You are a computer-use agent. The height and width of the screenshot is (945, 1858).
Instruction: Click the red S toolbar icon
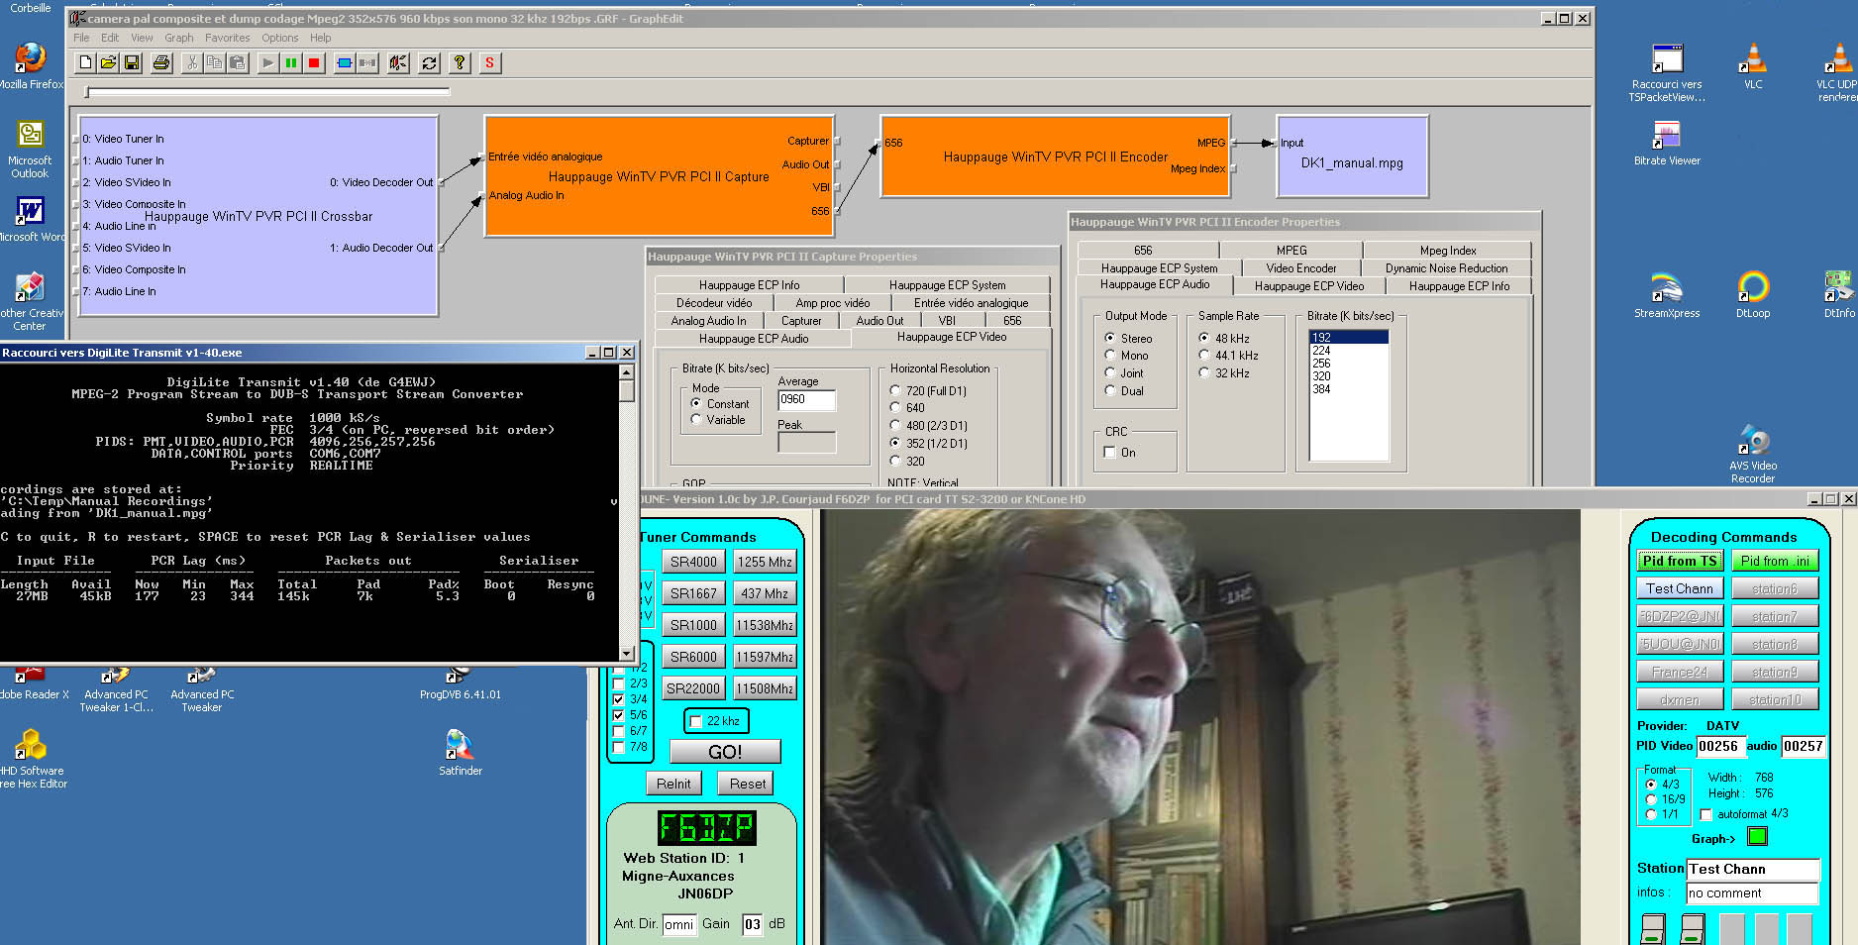point(489,62)
